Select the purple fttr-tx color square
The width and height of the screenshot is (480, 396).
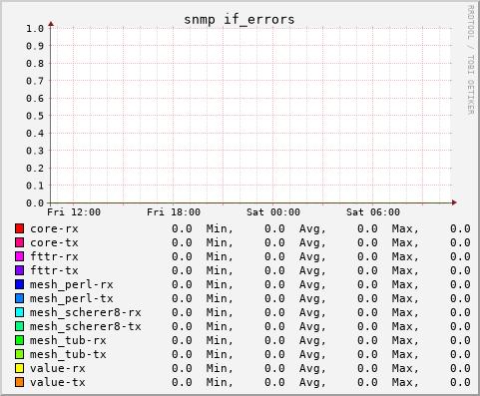(x=19, y=270)
